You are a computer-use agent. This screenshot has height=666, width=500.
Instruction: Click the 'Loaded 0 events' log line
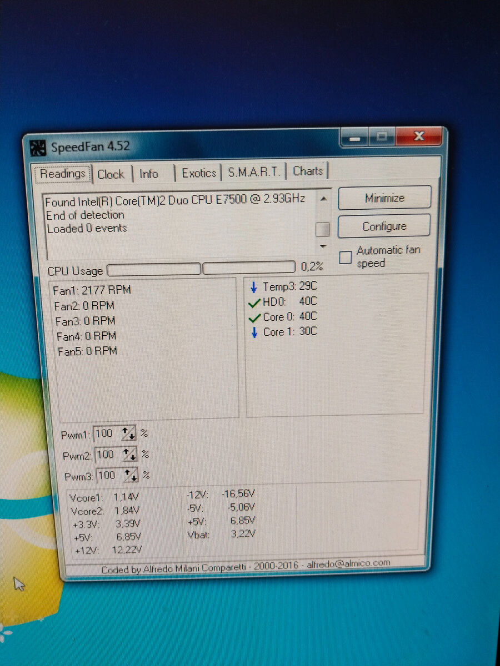click(x=87, y=228)
